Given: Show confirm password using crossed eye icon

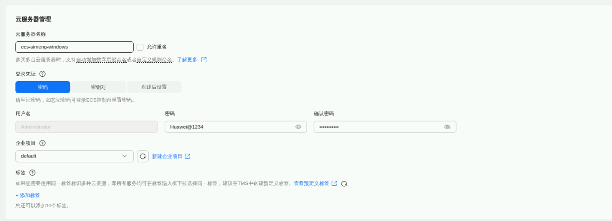Looking at the screenshot, I should tap(447, 127).
